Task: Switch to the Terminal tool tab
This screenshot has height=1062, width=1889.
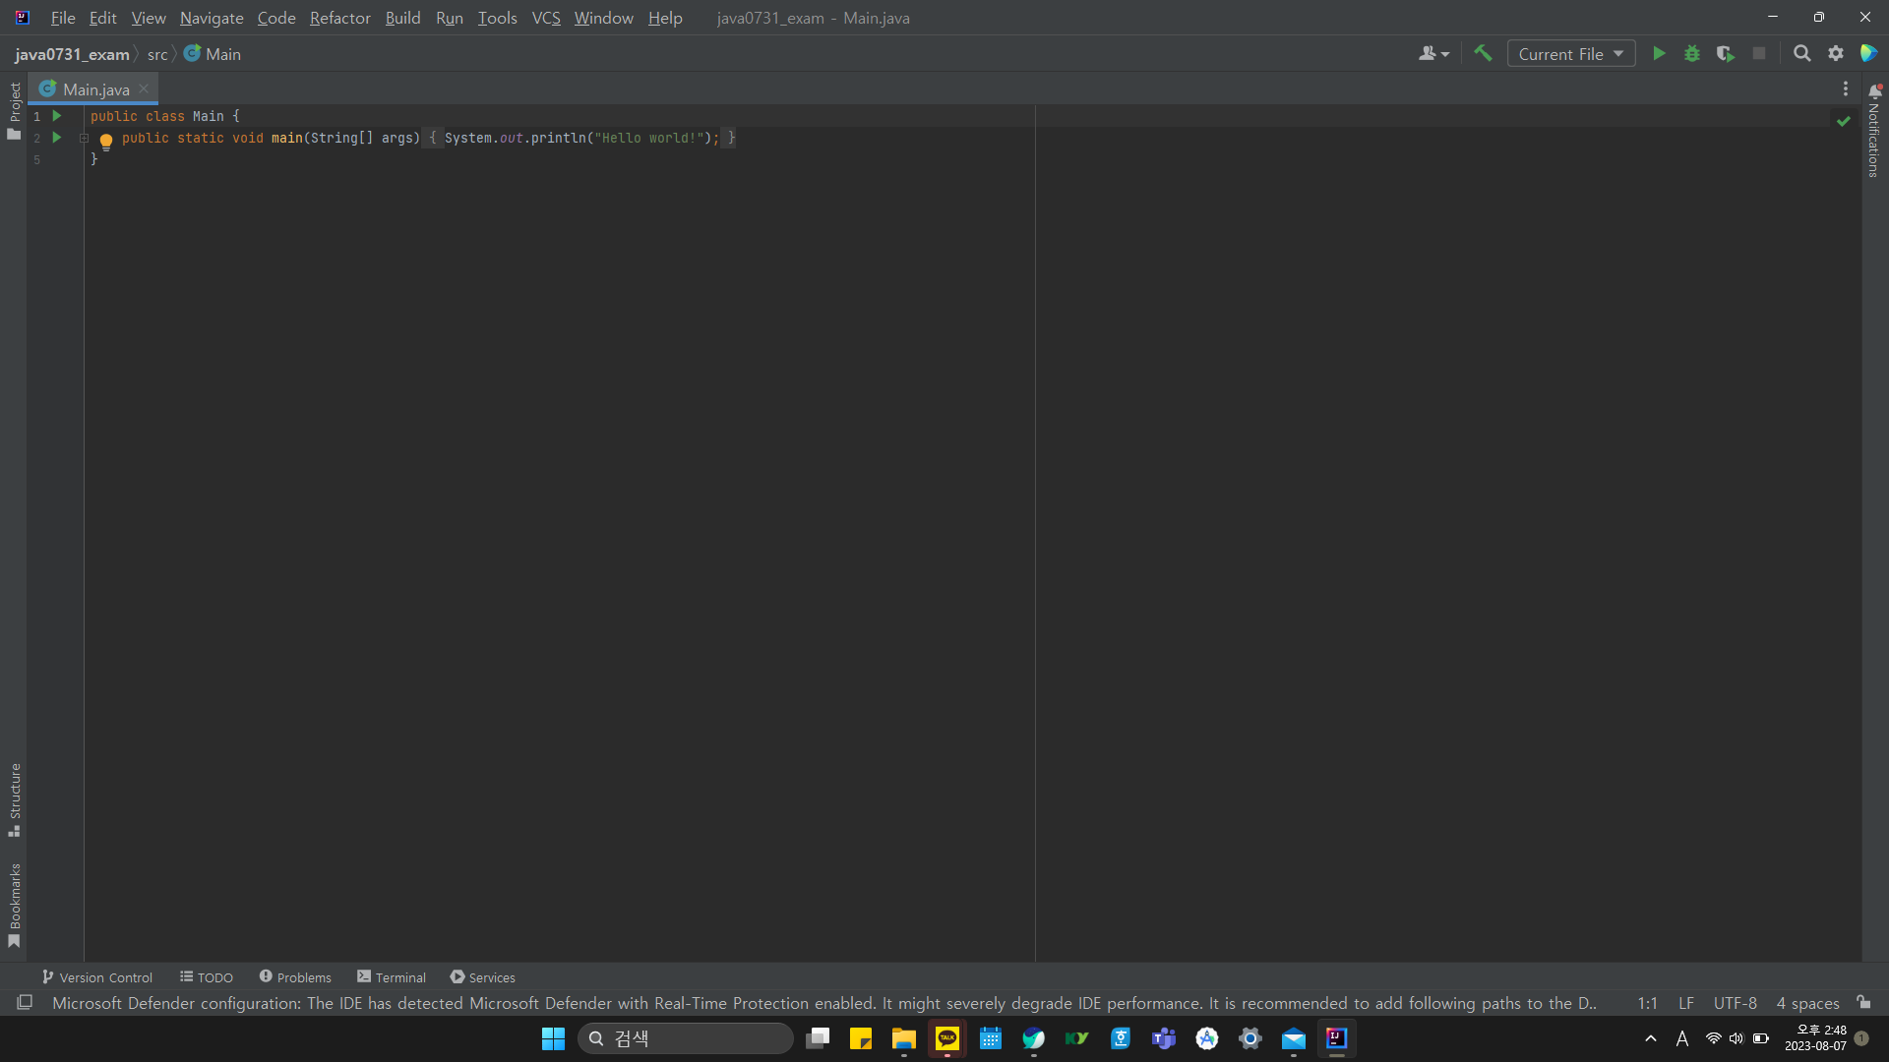Action: pos(392,977)
